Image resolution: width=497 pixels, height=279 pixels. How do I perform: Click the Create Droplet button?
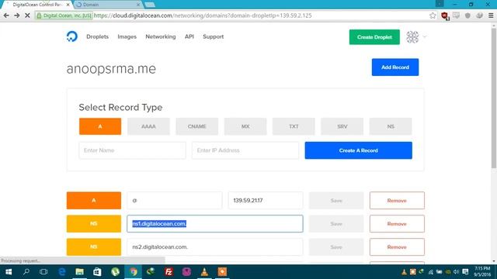pyautogui.click(x=374, y=37)
